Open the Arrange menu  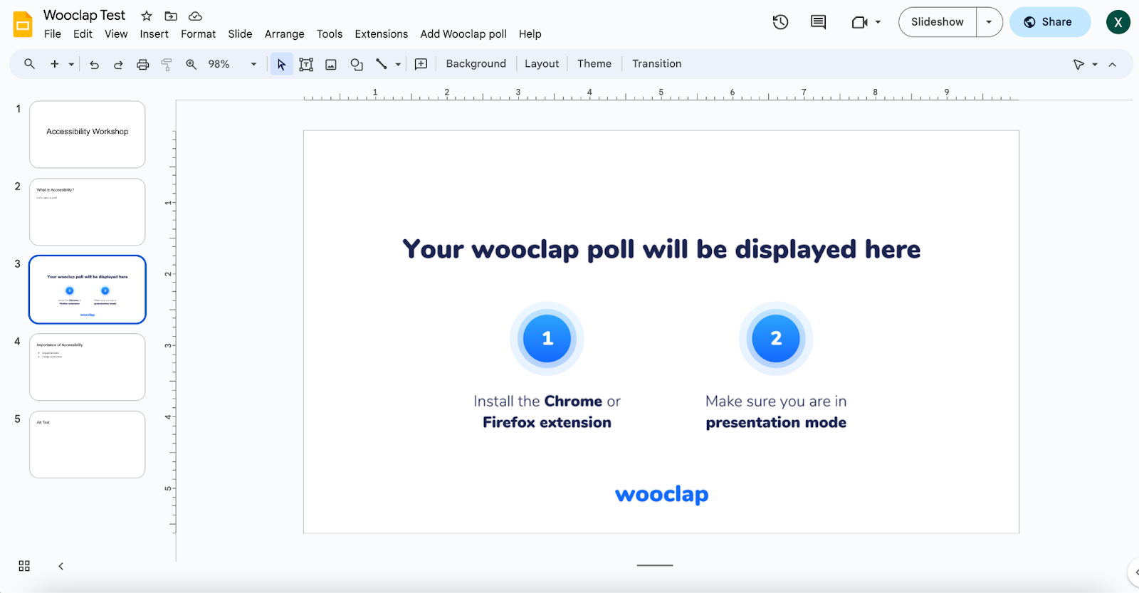coord(284,34)
